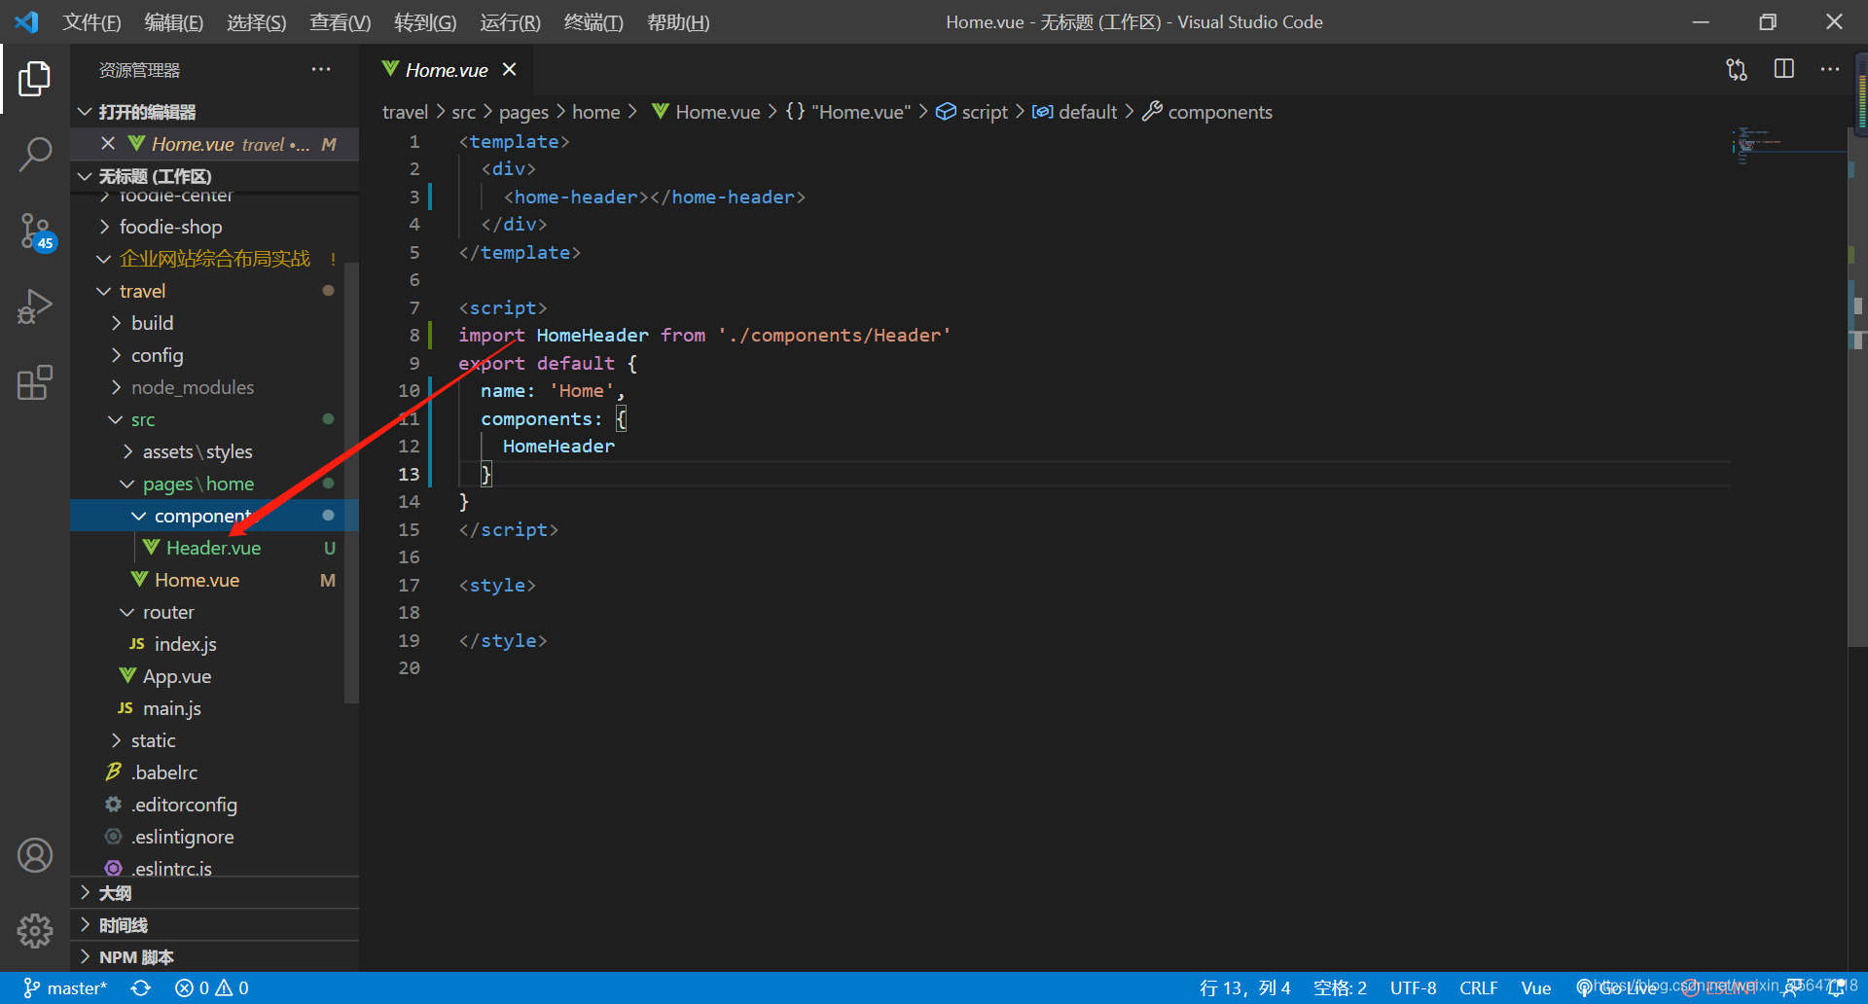
Task: Open the Search view in activity bar
Action: [35, 155]
